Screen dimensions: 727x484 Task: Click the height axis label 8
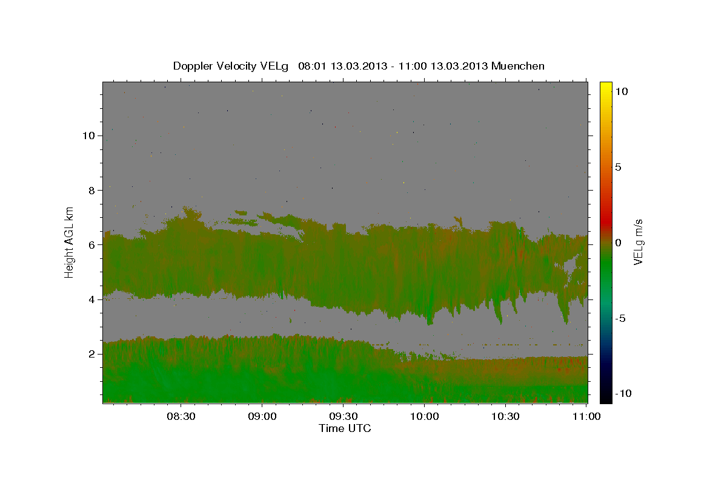pyautogui.click(x=93, y=190)
